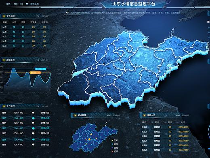Click the 10C~19C temperature in the top bar

(x=19, y=4)
